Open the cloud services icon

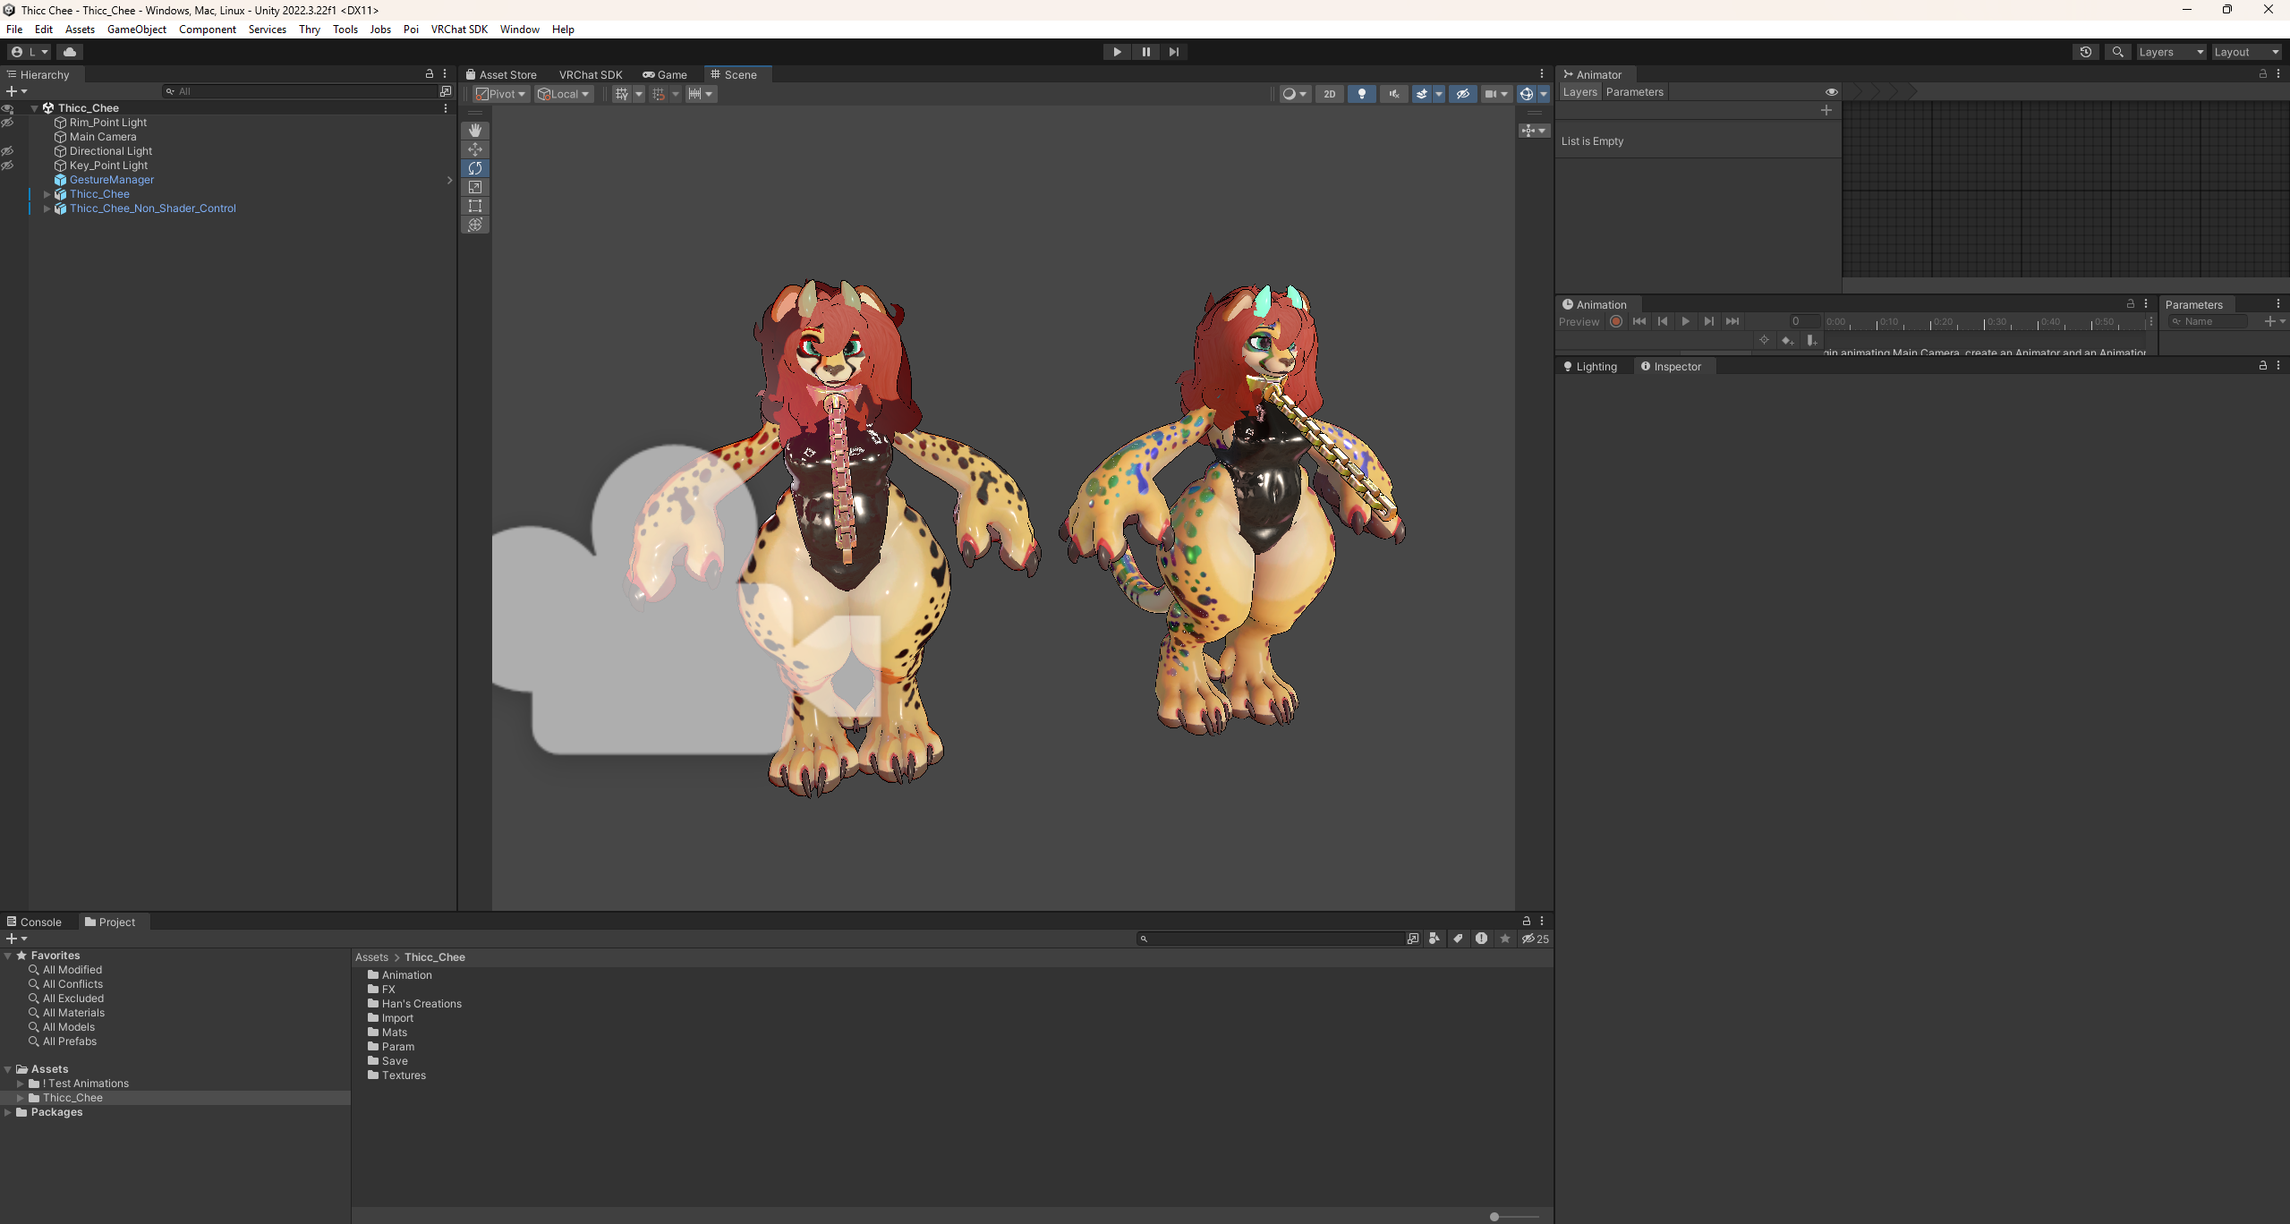[70, 52]
